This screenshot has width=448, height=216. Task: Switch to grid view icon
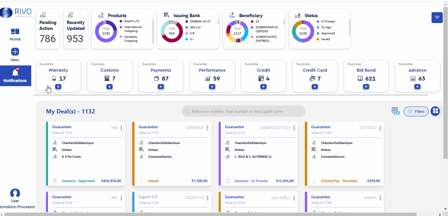435,111
